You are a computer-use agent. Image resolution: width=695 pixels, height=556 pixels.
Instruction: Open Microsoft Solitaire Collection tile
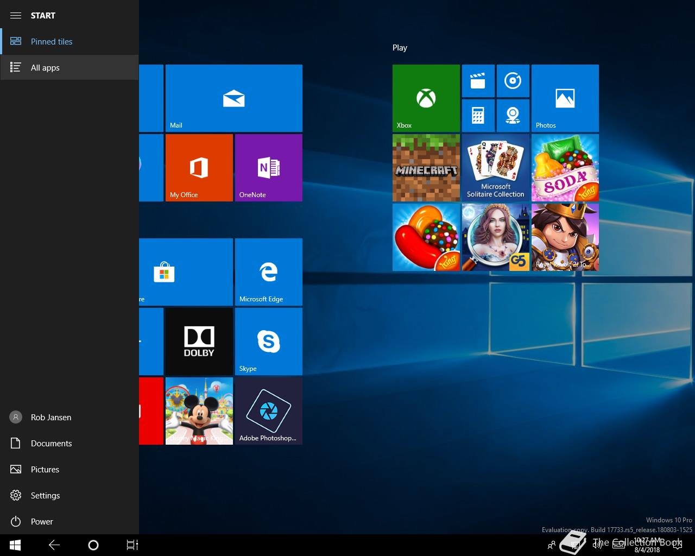tap(496, 168)
